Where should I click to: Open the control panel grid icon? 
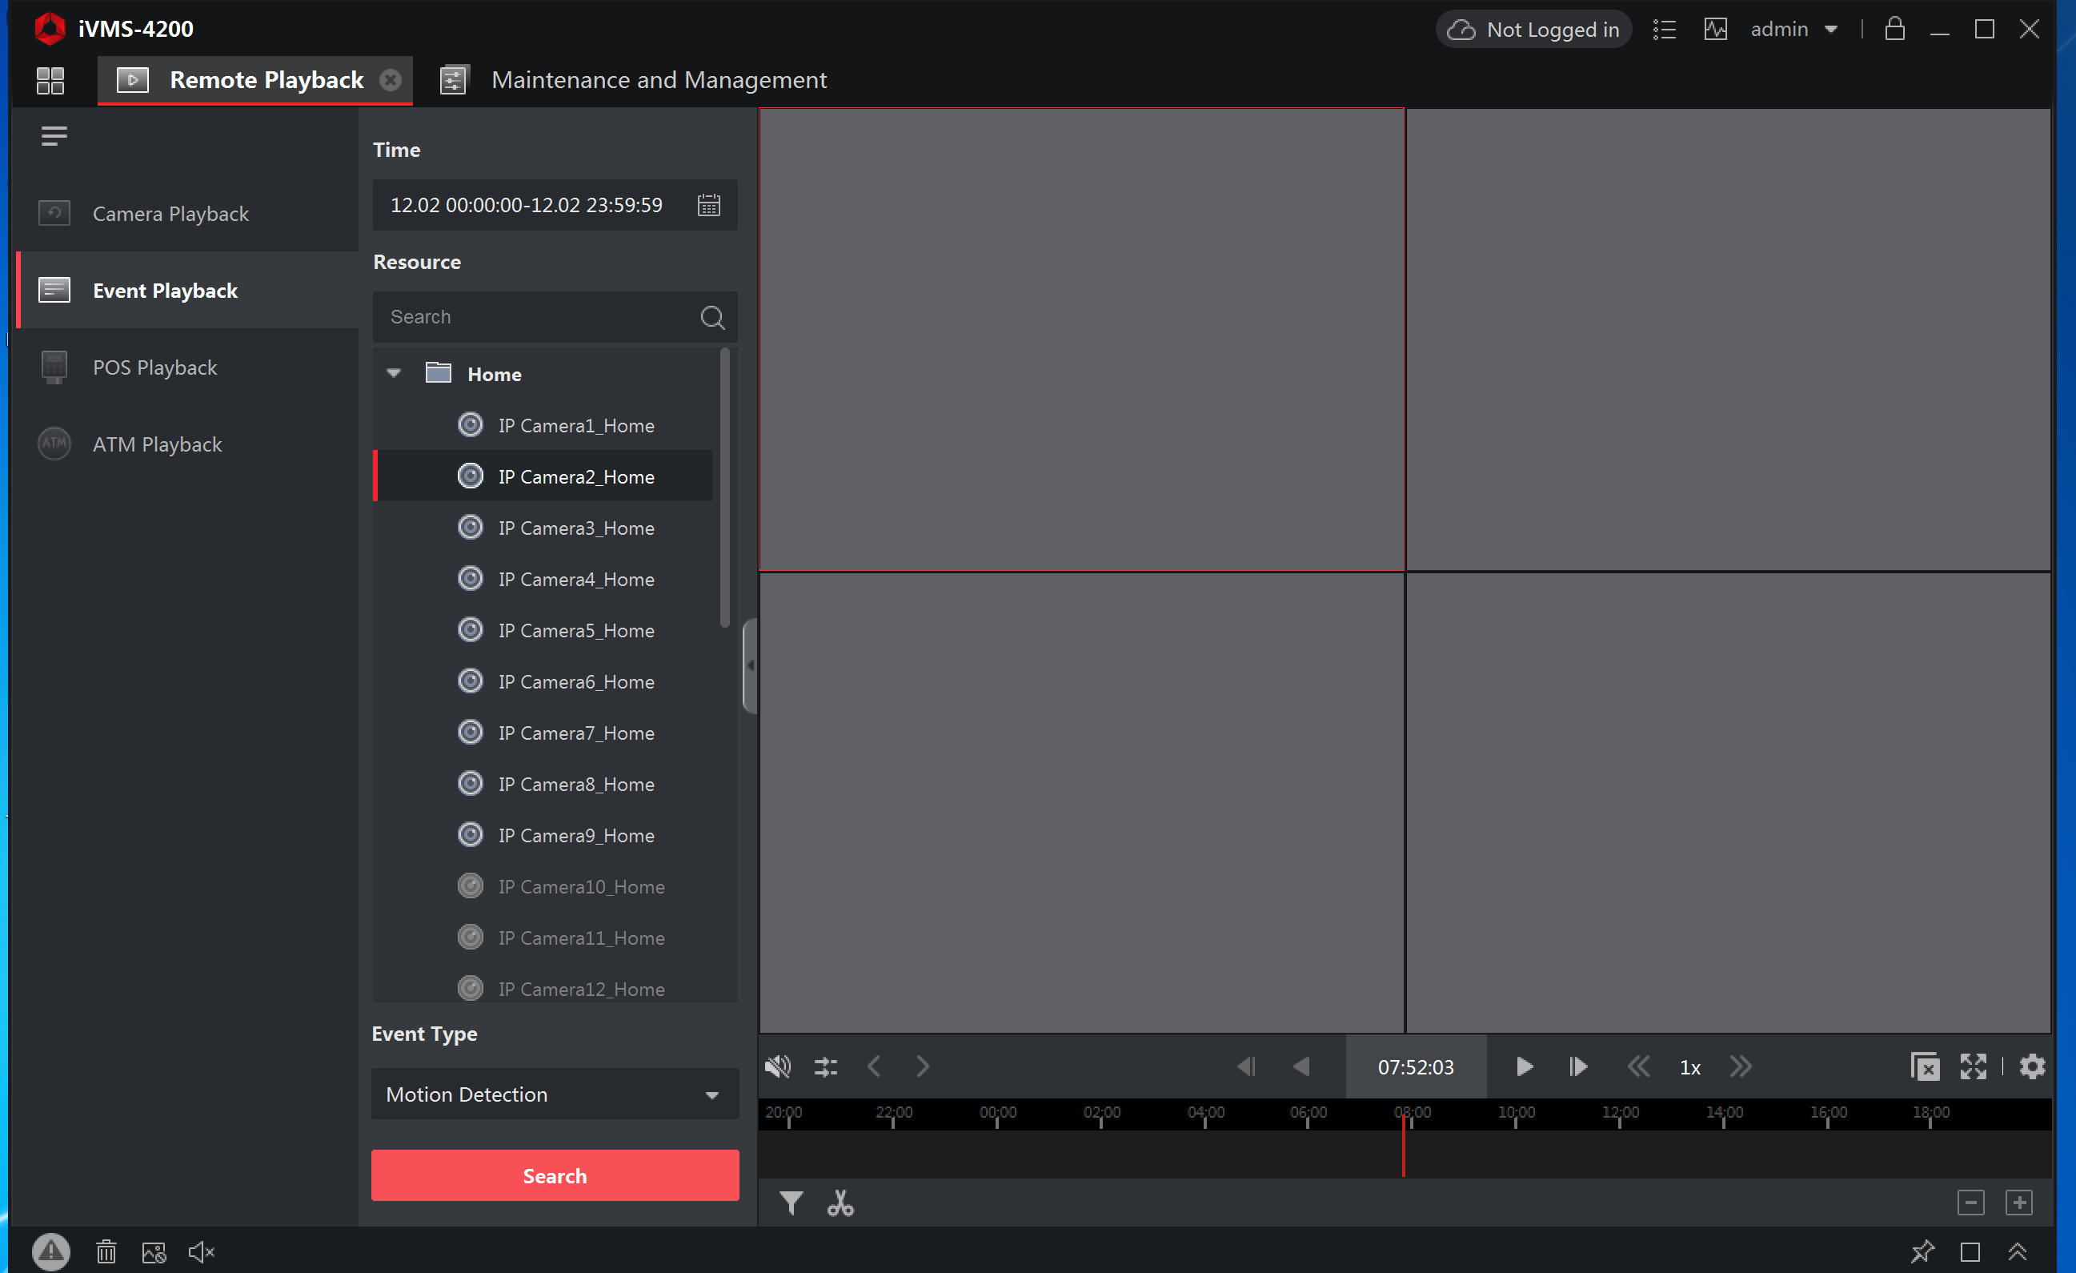point(50,81)
